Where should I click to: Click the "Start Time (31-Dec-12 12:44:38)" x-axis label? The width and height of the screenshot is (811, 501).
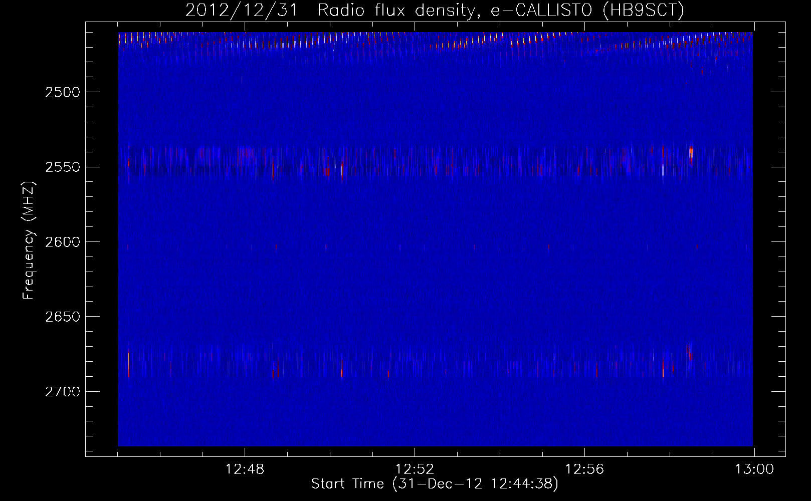click(435, 484)
